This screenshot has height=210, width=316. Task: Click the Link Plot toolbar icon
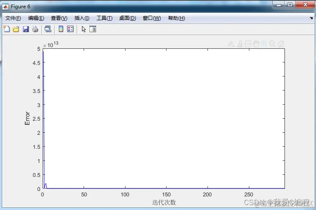pyautogui.click(x=48, y=29)
